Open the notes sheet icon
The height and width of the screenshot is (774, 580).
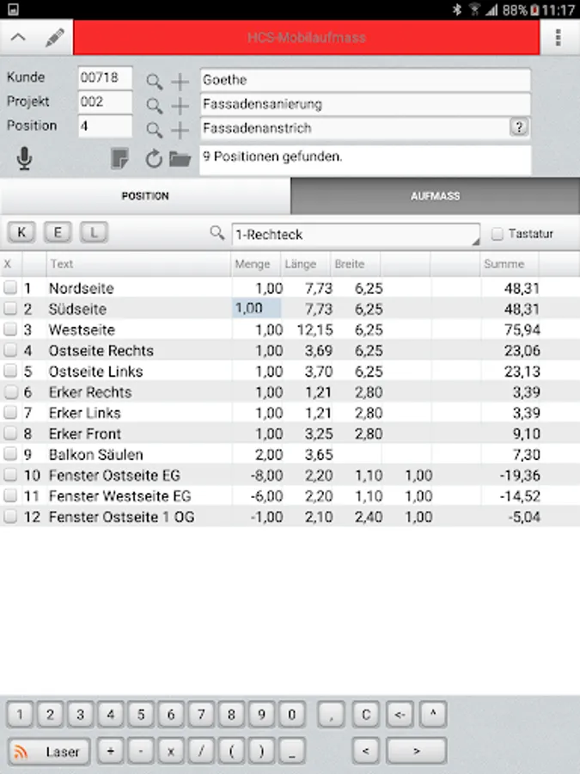tap(119, 158)
